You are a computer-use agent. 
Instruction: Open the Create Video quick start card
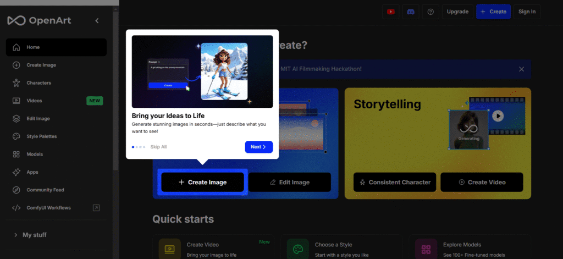[214, 247]
